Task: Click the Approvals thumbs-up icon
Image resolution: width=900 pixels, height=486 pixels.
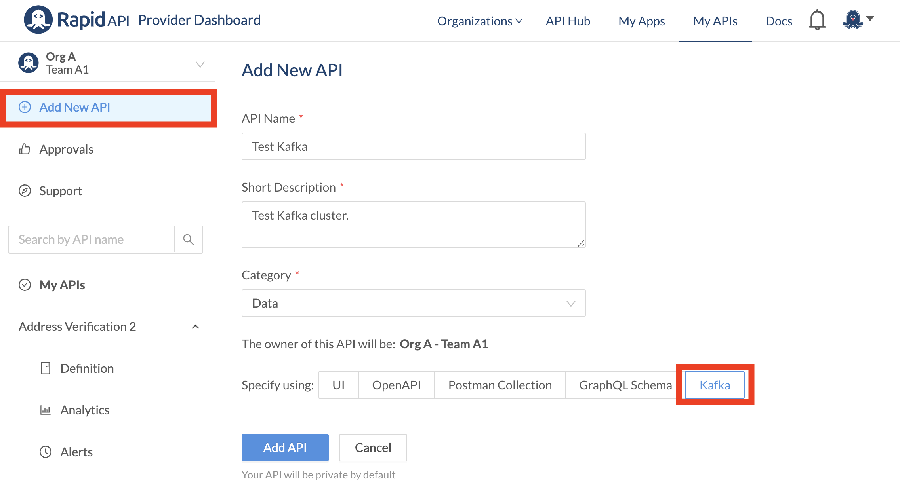Action: (25, 149)
